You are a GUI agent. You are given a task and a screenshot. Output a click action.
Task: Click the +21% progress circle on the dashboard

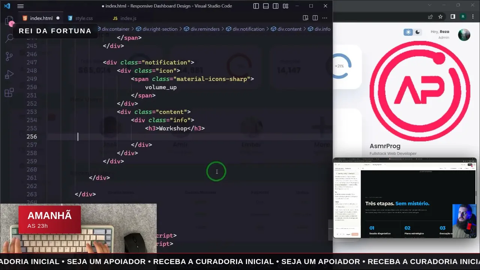click(x=342, y=66)
